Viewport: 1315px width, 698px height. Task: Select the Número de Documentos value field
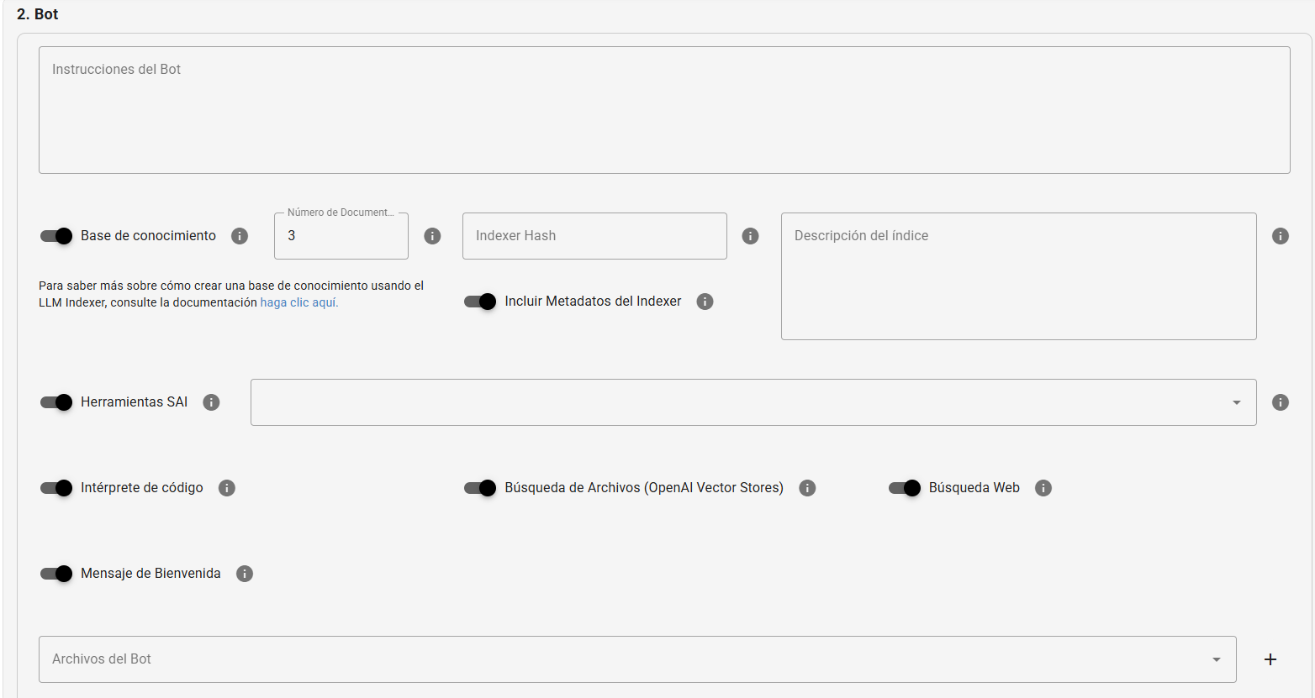[341, 236]
